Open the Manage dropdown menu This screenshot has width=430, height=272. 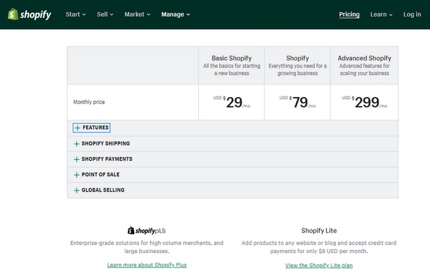pos(175,14)
